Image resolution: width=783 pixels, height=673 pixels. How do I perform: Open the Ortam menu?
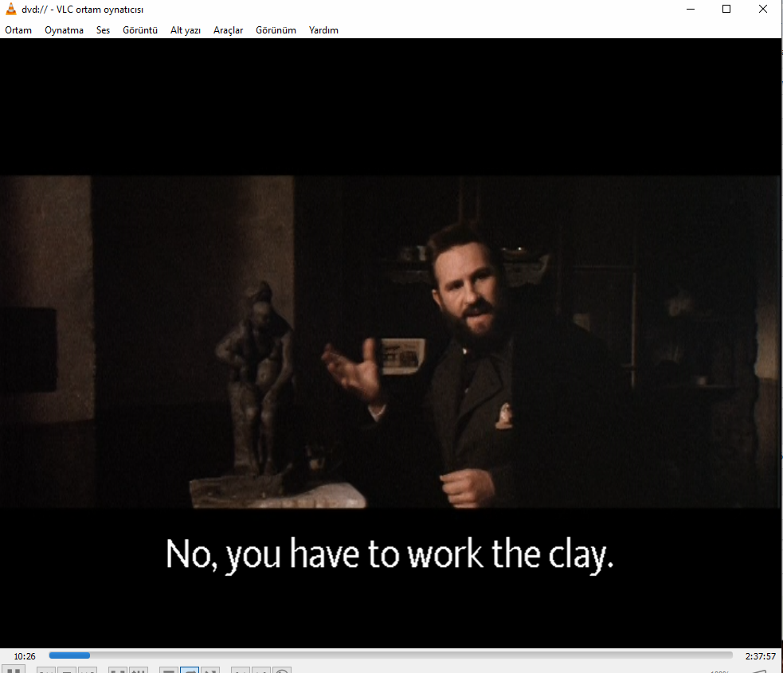click(18, 30)
